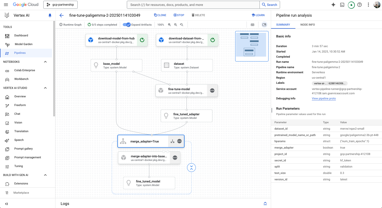Click the Gemini sparkle icon in header

pyautogui.click(x=333, y=5)
